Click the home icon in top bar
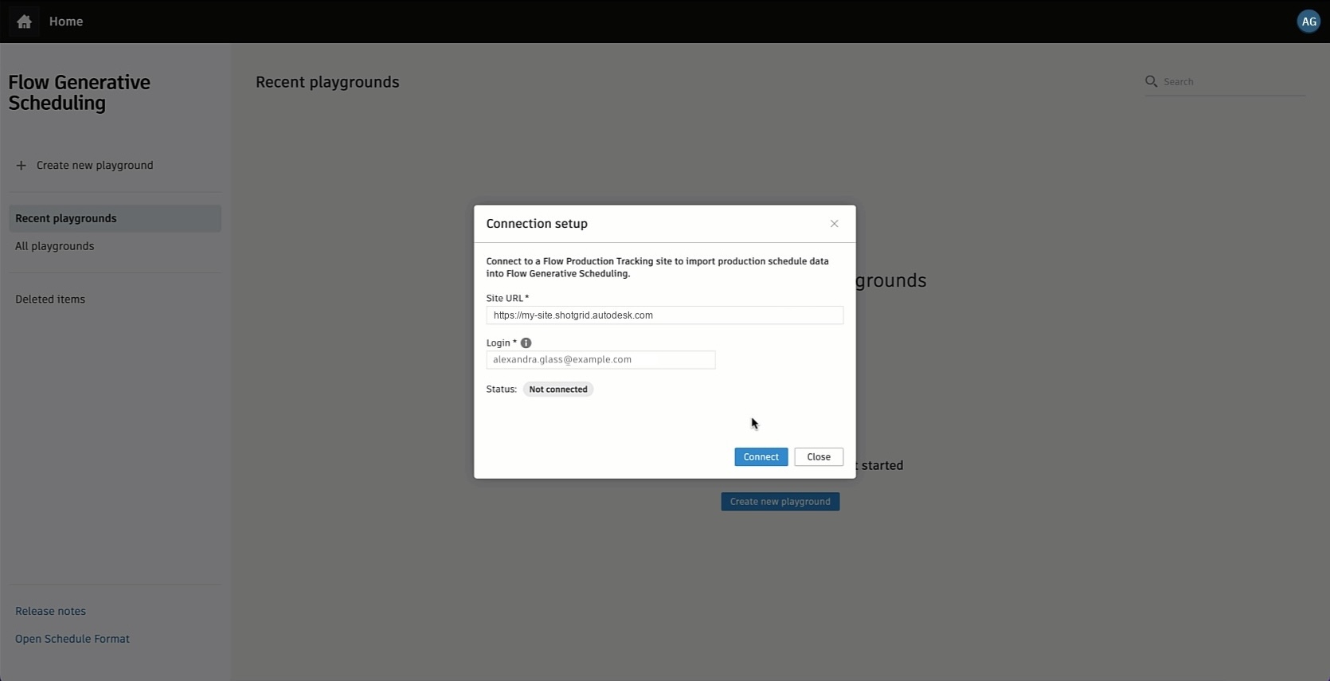 (24, 22)
